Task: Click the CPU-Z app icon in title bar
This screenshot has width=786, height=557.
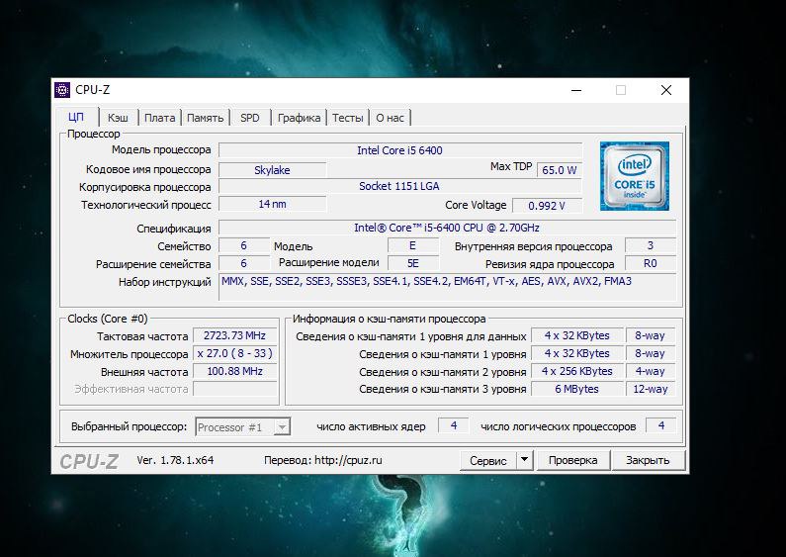Action: (62, 90)
